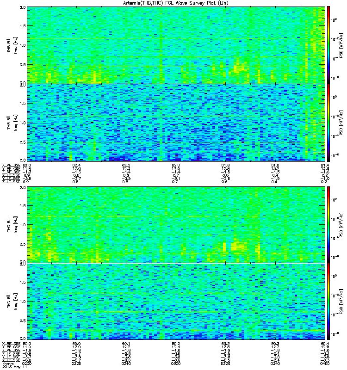This screenshot has width=347, height=370.
Task: Click the THC Y_RE_GSE value 12.7
Action: click(275, 347)
